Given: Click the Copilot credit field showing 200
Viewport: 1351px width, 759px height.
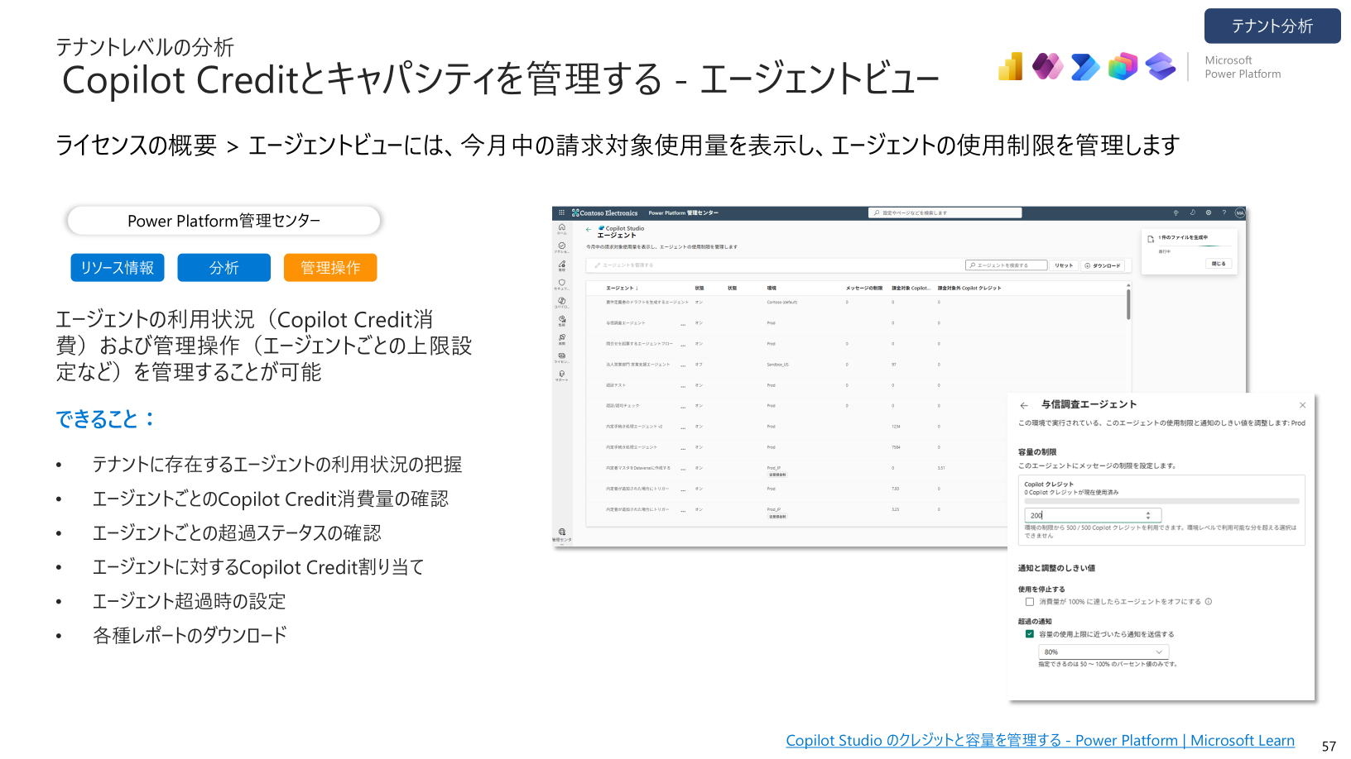Looking at the screenshot, I should (1093, 515).
